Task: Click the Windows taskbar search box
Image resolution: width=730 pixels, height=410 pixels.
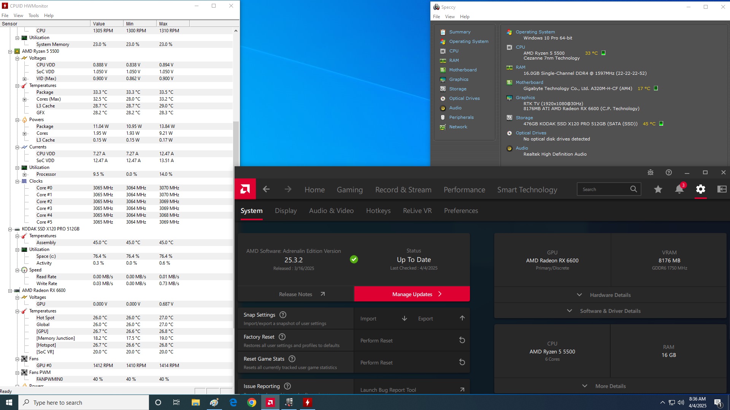Action: click(84, 402)
